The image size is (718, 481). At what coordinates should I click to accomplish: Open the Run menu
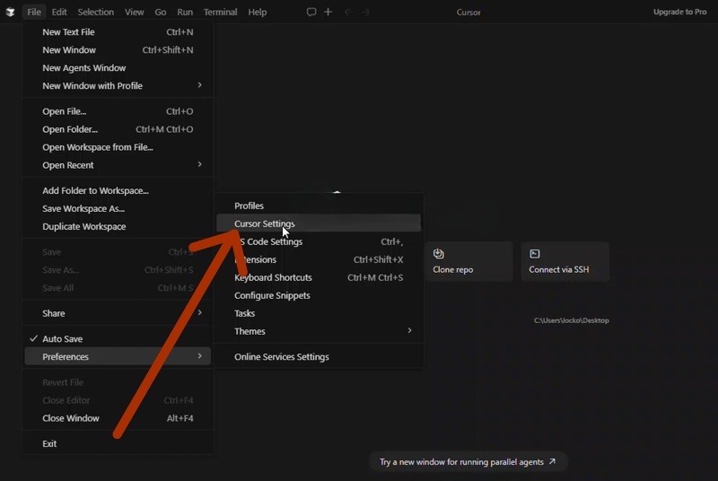(x=185, y=13)
